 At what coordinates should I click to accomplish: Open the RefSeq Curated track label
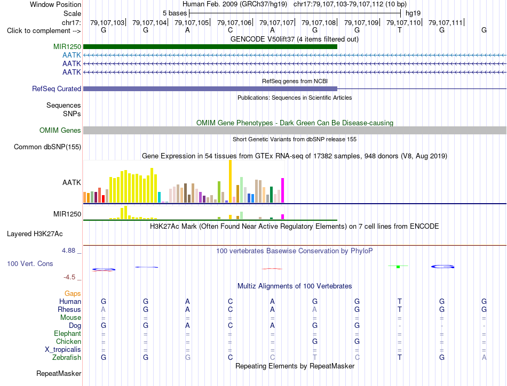tap(57, 89)
